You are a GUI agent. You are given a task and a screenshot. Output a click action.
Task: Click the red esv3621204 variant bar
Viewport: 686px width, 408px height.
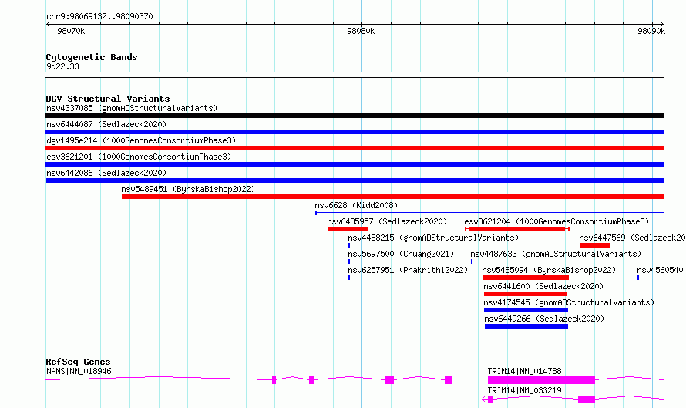(516, 229)
